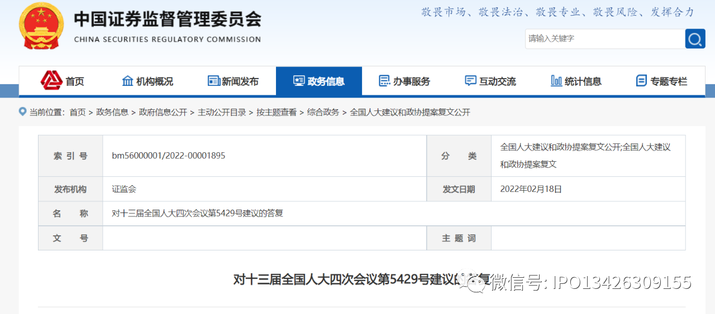Select the 政务信息 navigation tab
This screenshot has height=314, width=715.
click(319, 81)
